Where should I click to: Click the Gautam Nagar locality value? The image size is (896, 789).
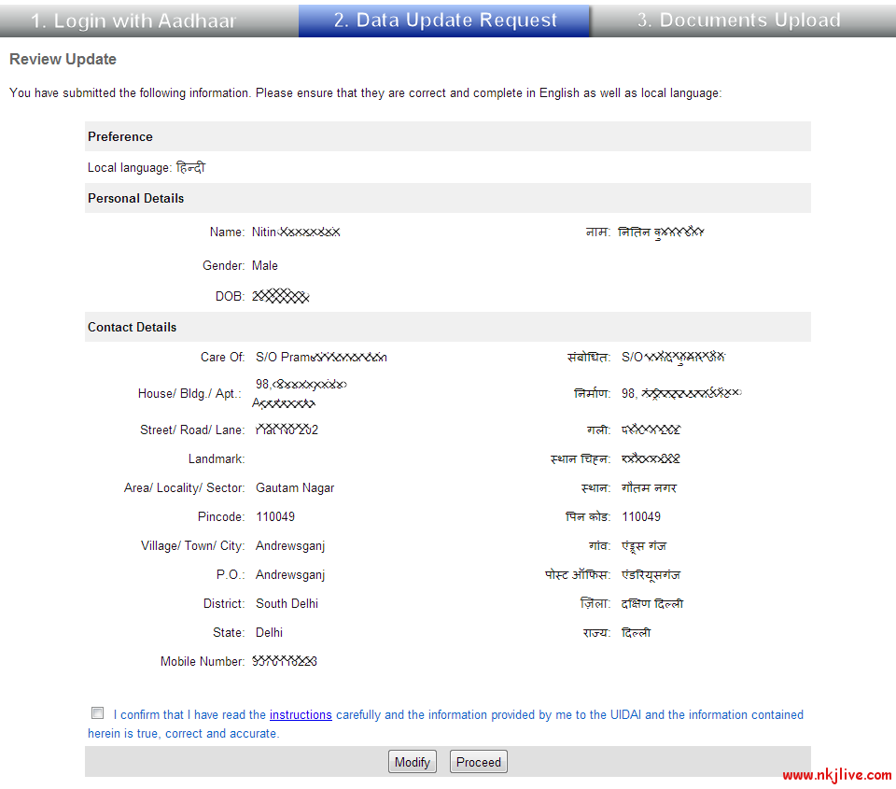(x=295, y=488)
